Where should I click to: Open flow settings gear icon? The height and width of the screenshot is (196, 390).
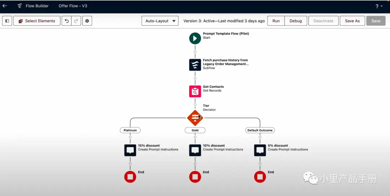[x=87, y=21]
